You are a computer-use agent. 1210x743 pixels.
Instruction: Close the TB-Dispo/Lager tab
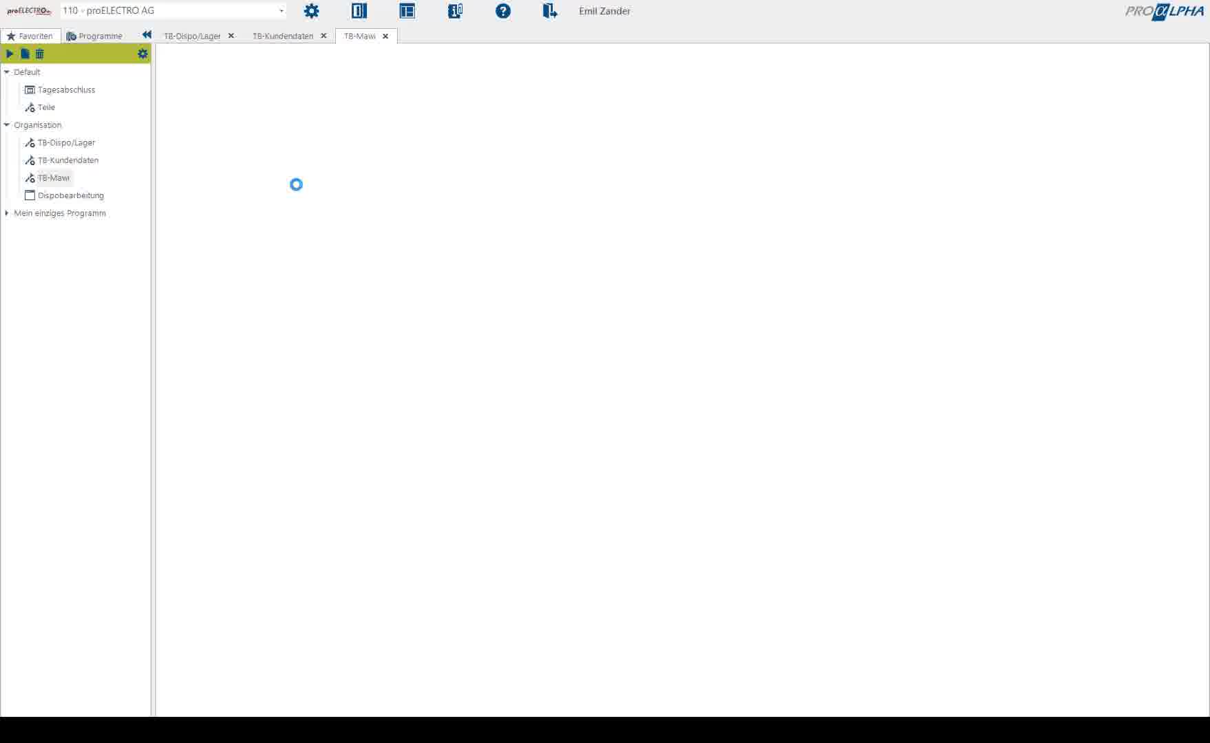[x=231, y=36]
